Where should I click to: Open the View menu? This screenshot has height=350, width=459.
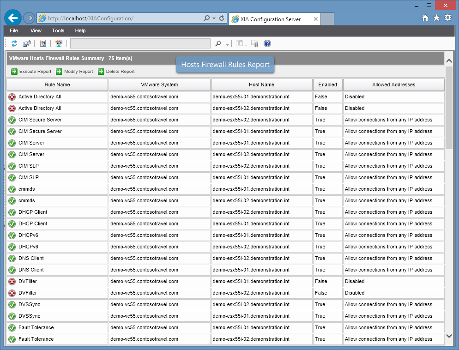tap(36, 30)
